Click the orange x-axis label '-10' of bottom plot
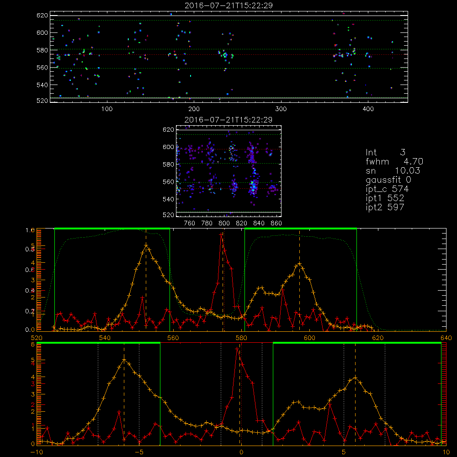 click(37, 452)
